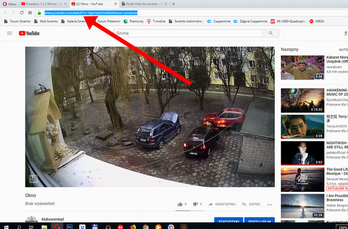Click klubsorentopl channel avatar

pos(31,219)
